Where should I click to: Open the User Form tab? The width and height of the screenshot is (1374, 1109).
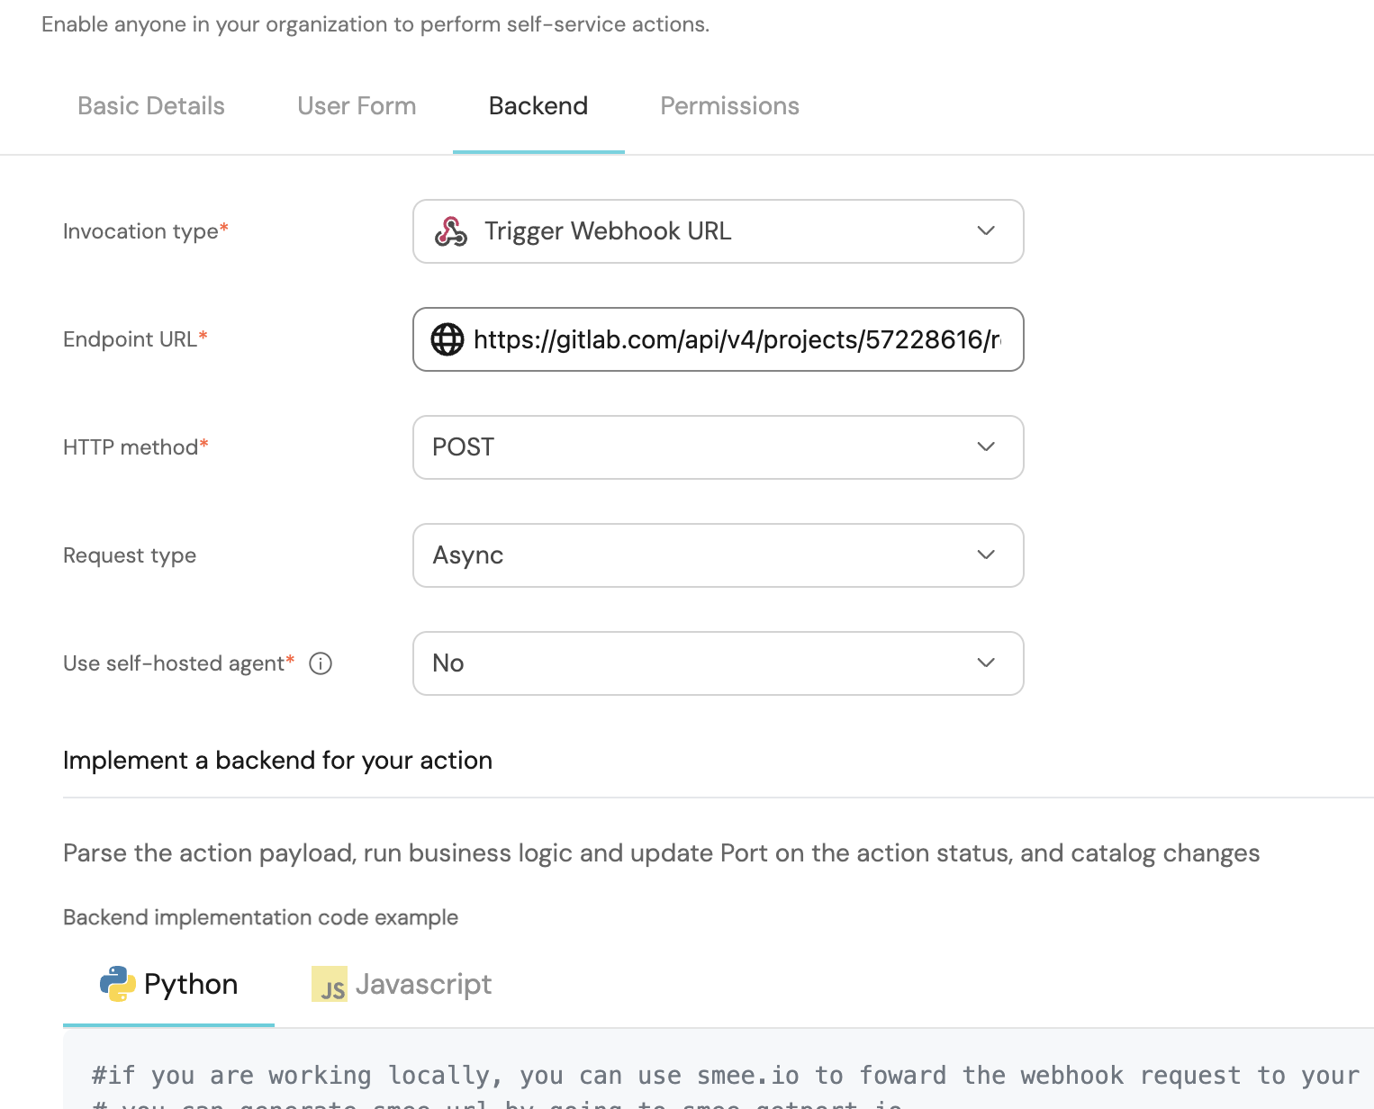coord(357,106)
